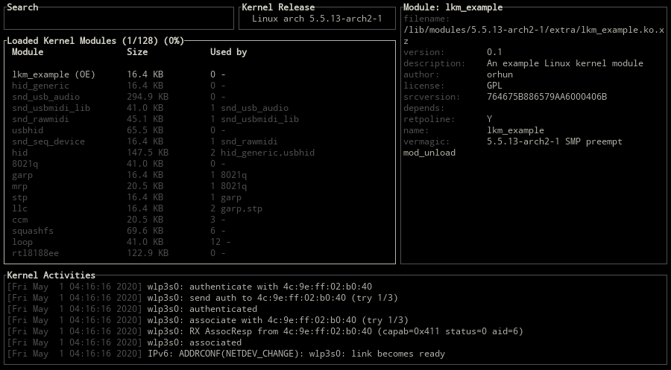The image size is (671, 370).
Task: Click the 'send auth to' log line
Action: point(202,298)
